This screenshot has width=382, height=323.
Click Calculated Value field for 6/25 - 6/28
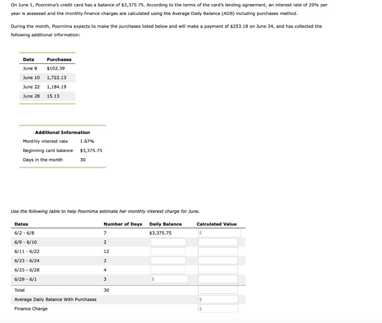click(218, 270)
